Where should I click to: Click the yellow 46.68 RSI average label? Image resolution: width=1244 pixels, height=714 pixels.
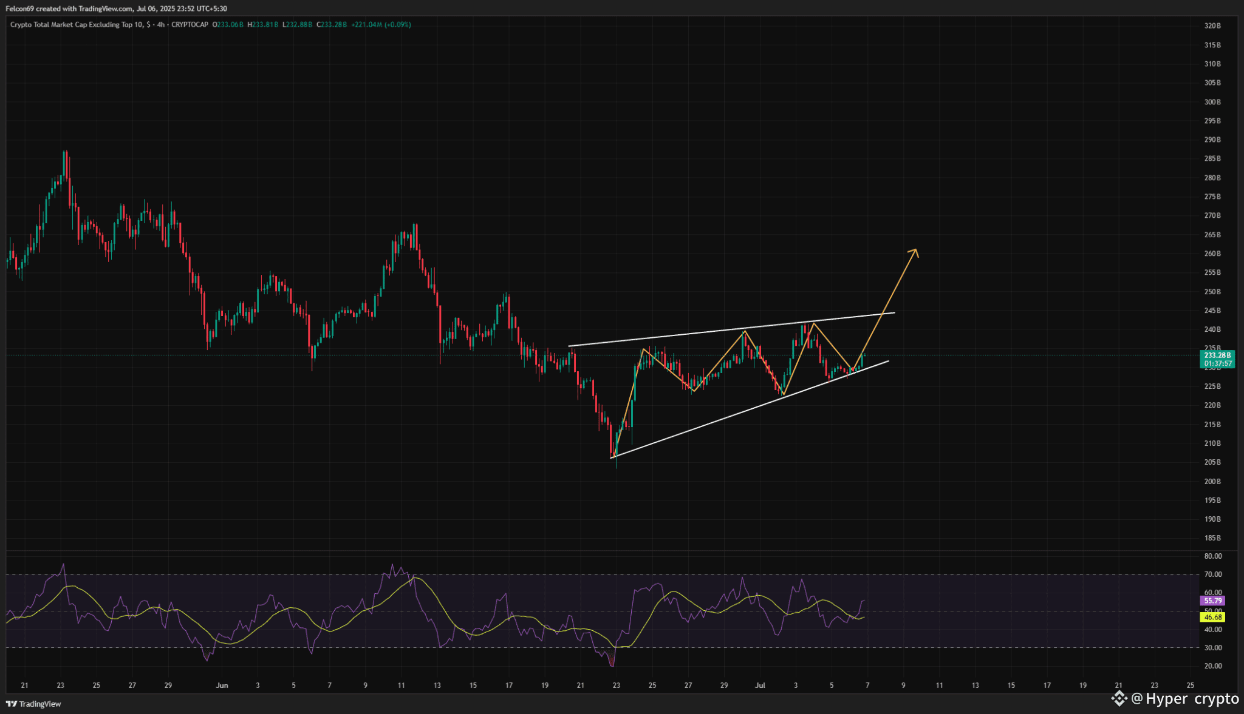click(1212, 617)
